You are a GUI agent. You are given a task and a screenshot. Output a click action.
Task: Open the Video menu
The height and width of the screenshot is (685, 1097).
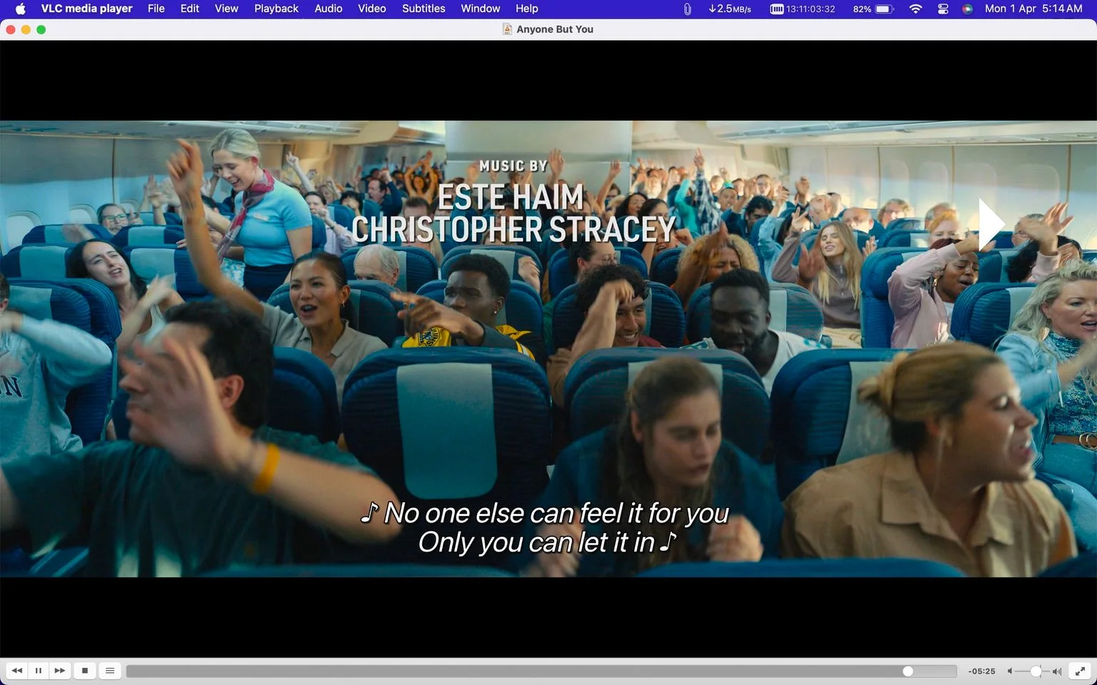coord(372,9)
